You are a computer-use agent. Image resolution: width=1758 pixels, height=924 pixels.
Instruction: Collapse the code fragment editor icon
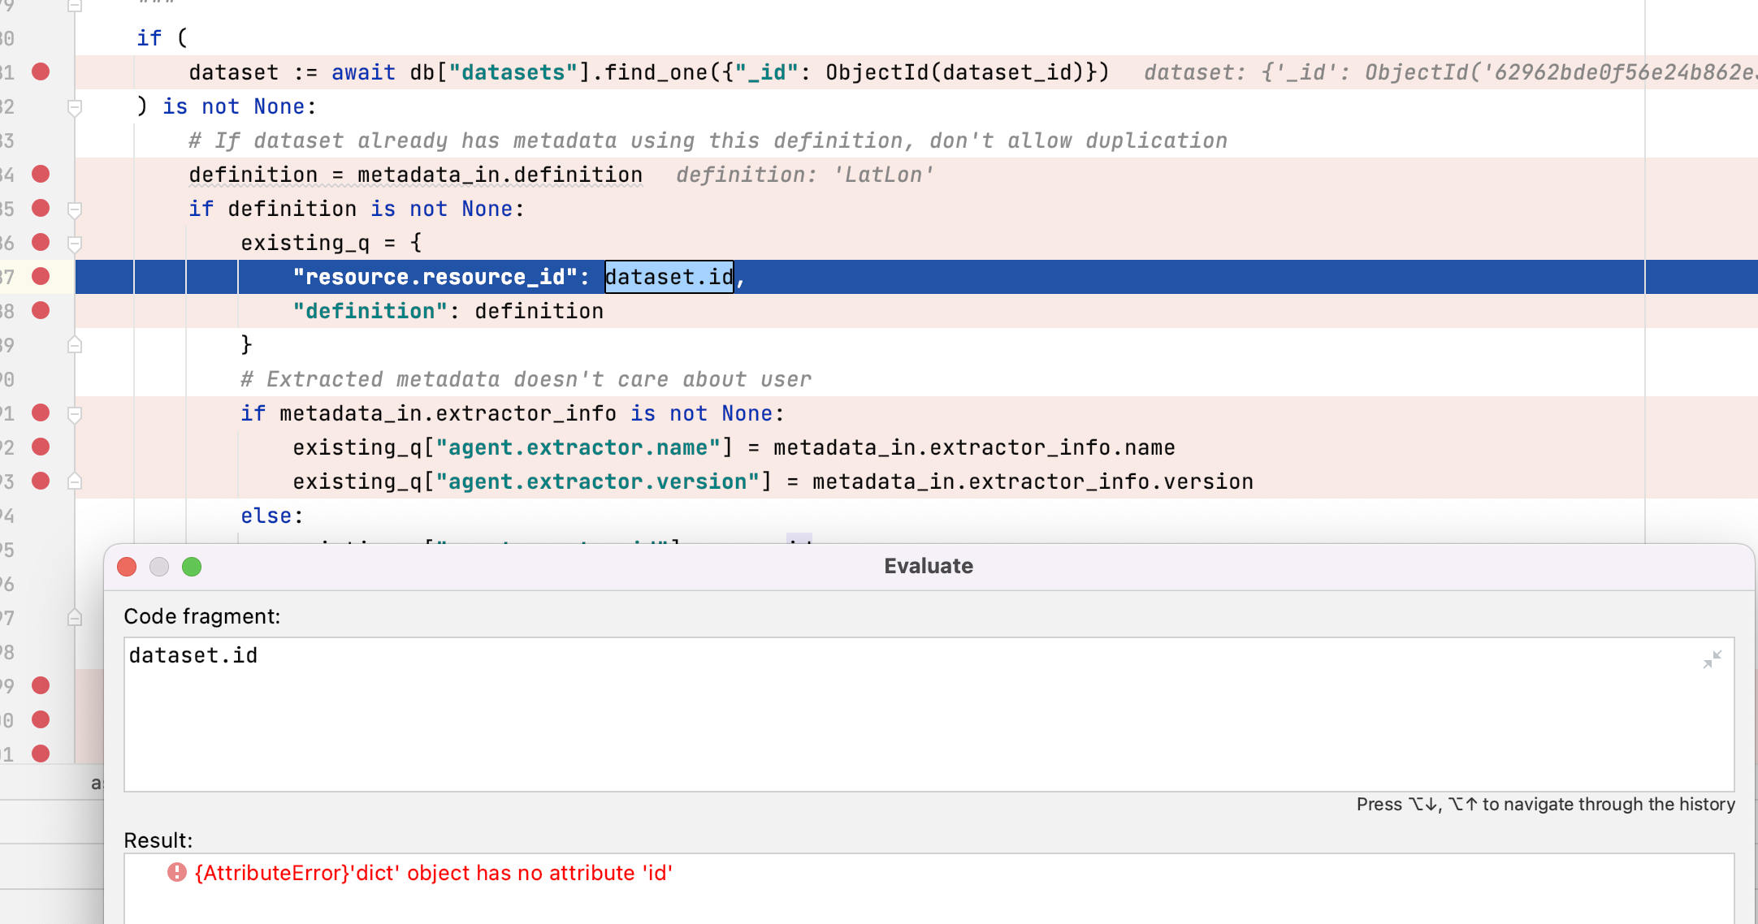click(x=1712, y=659)
